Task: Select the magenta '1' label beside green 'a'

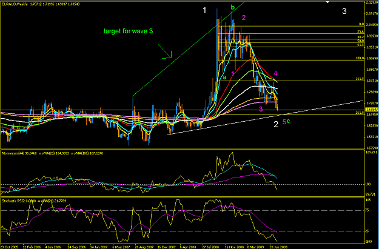Action: pyautogui.click(x=233, y=73)
